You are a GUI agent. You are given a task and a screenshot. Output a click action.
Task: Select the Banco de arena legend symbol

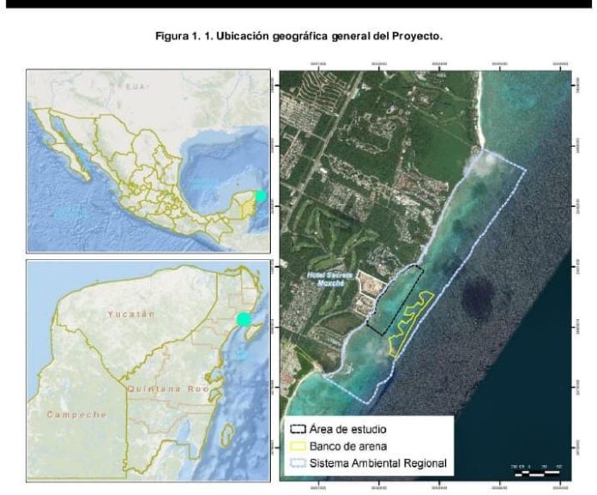pyautogui.click(x=298, y=446)
